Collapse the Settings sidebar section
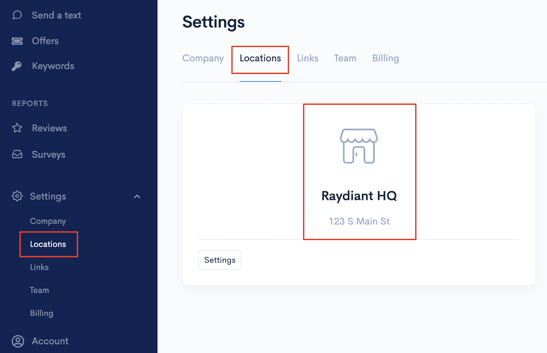The height and width of the screenshot is (353, 547). click(x=137, y=197)
